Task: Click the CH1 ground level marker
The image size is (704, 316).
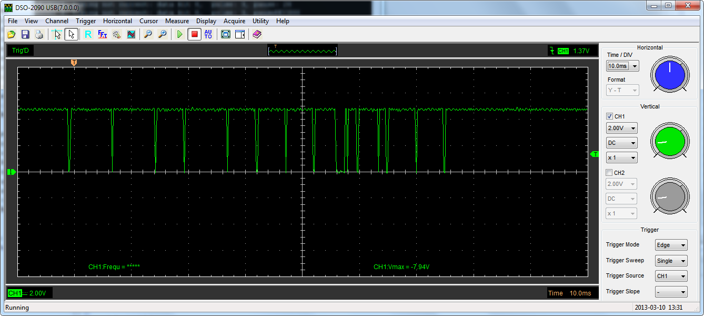Action: [12, 172]
